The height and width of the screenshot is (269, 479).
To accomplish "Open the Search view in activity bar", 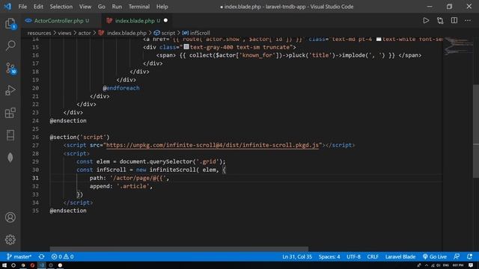I will click(10, 46).
